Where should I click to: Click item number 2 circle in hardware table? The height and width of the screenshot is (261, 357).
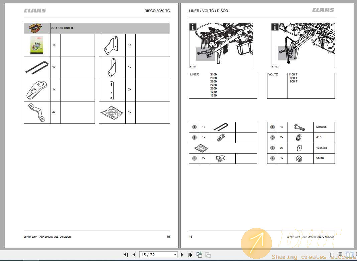[x=194, y=137]
